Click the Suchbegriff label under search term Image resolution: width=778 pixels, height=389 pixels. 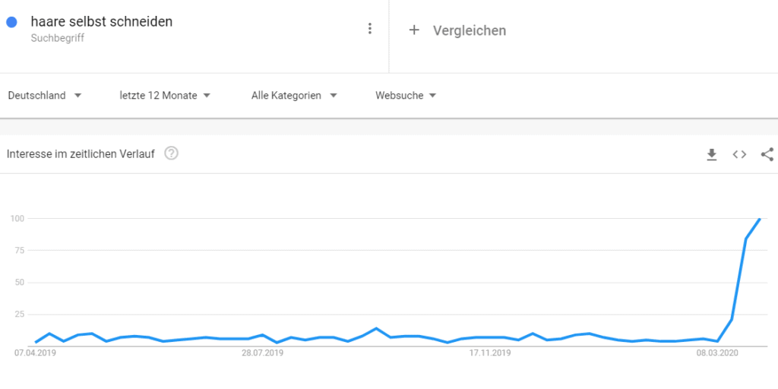point(58,38)
